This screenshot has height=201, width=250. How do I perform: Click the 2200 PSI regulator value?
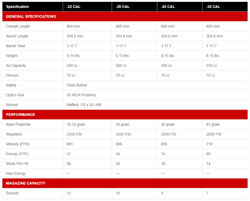[74, 134]
